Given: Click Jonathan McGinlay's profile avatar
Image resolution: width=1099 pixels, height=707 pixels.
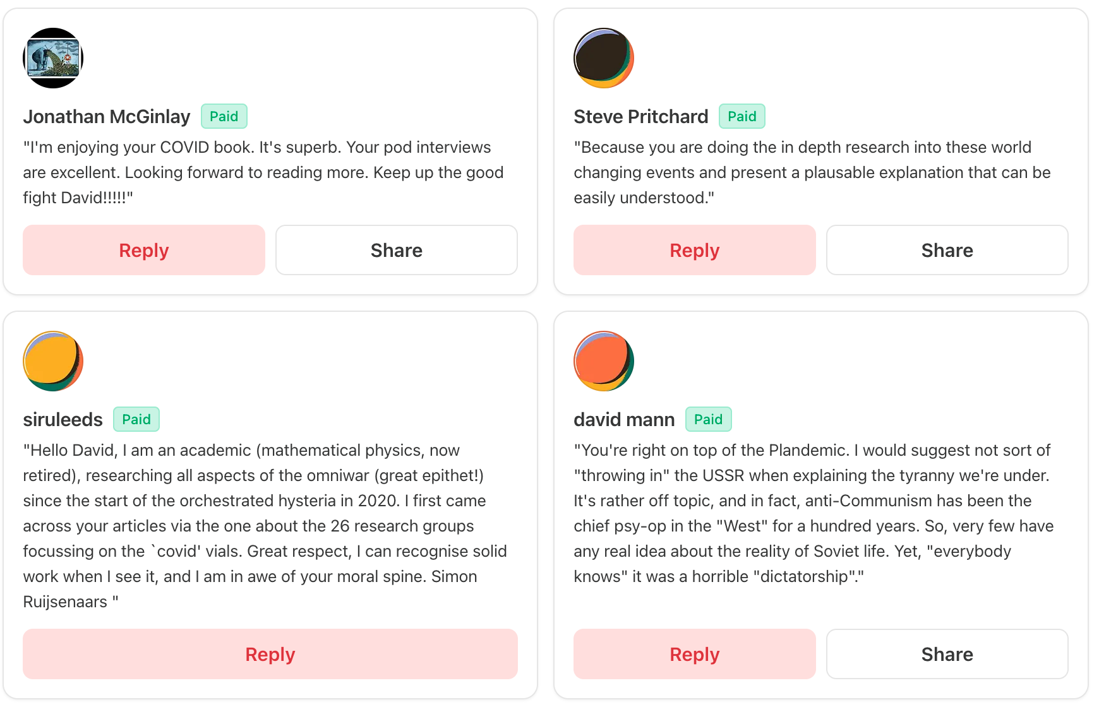Looking at the screenshot, I should (53, 58).
